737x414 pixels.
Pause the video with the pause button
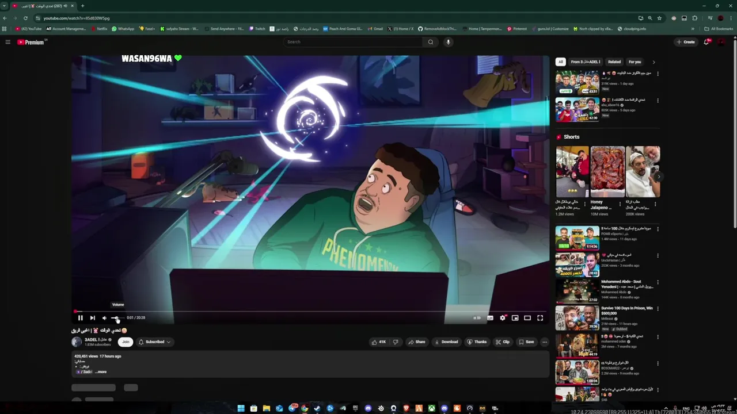click(80, 317)
